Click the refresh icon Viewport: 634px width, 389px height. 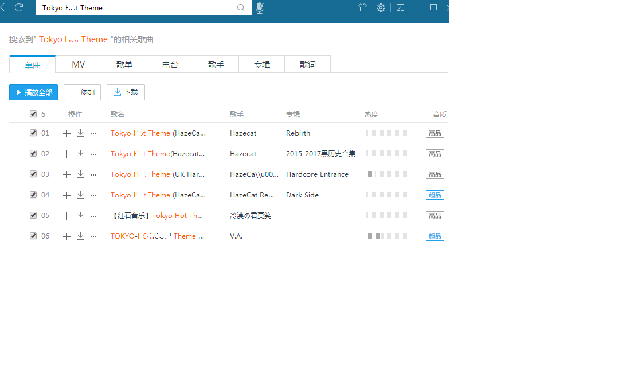pos(18,7)
